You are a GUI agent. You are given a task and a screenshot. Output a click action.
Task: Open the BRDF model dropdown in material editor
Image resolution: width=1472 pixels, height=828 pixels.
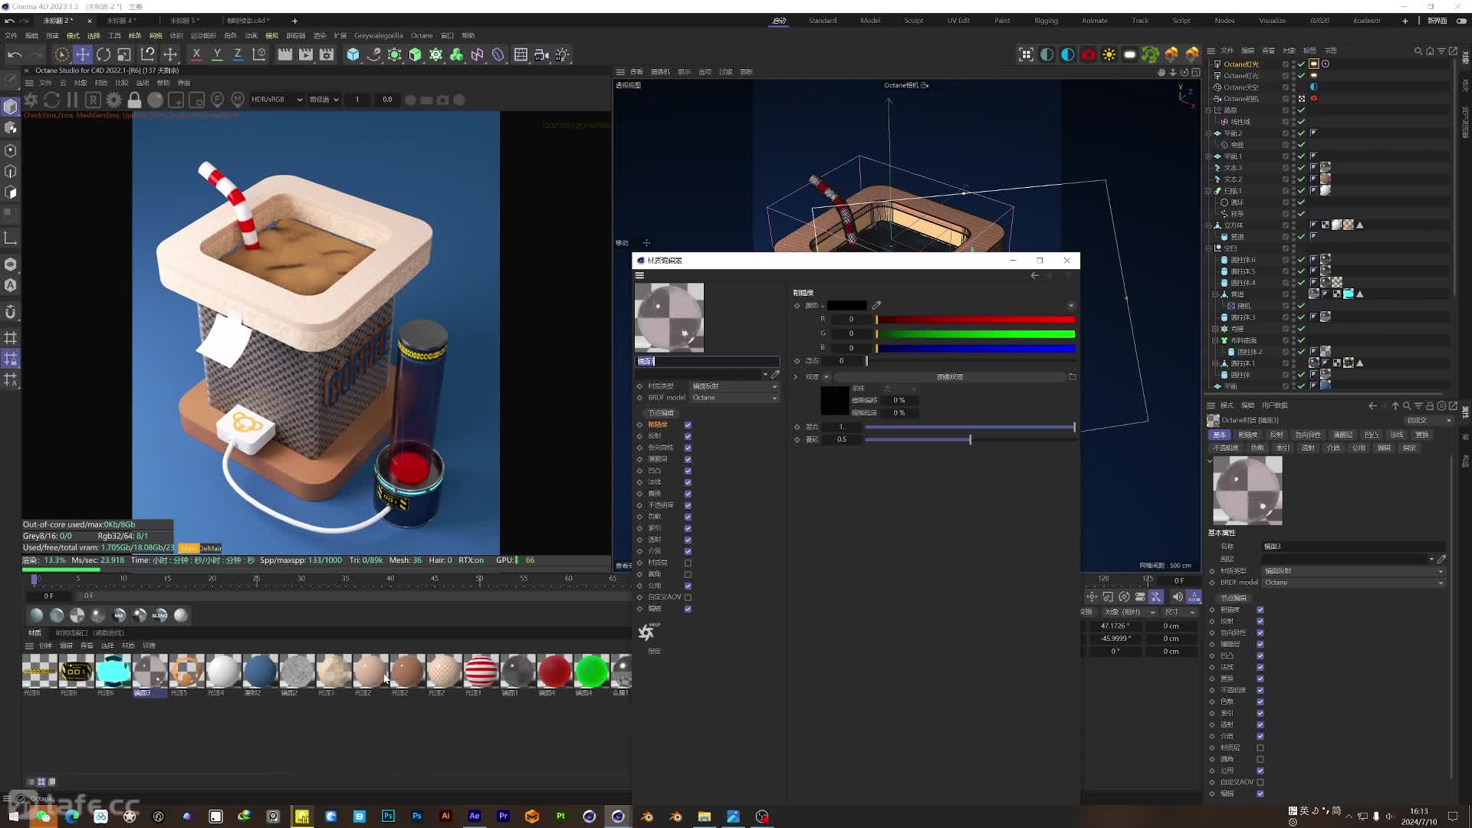tap(734, 397)
